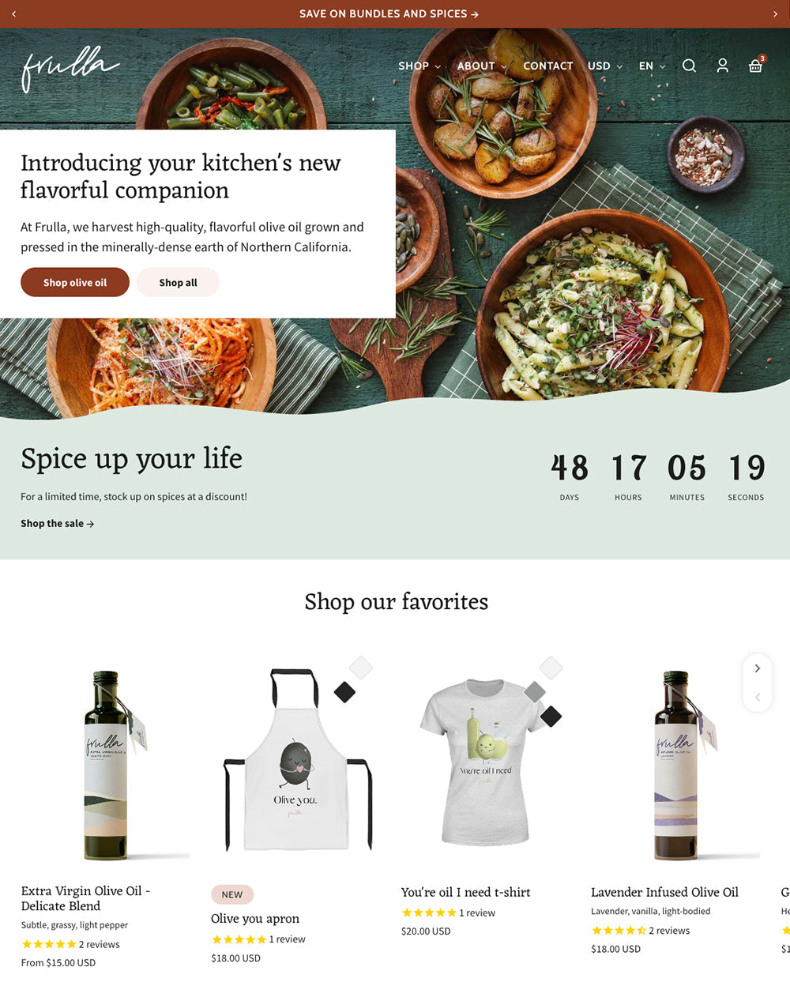
Task: Select gray swatch on the t-shirt
Action: click(535, 692)
